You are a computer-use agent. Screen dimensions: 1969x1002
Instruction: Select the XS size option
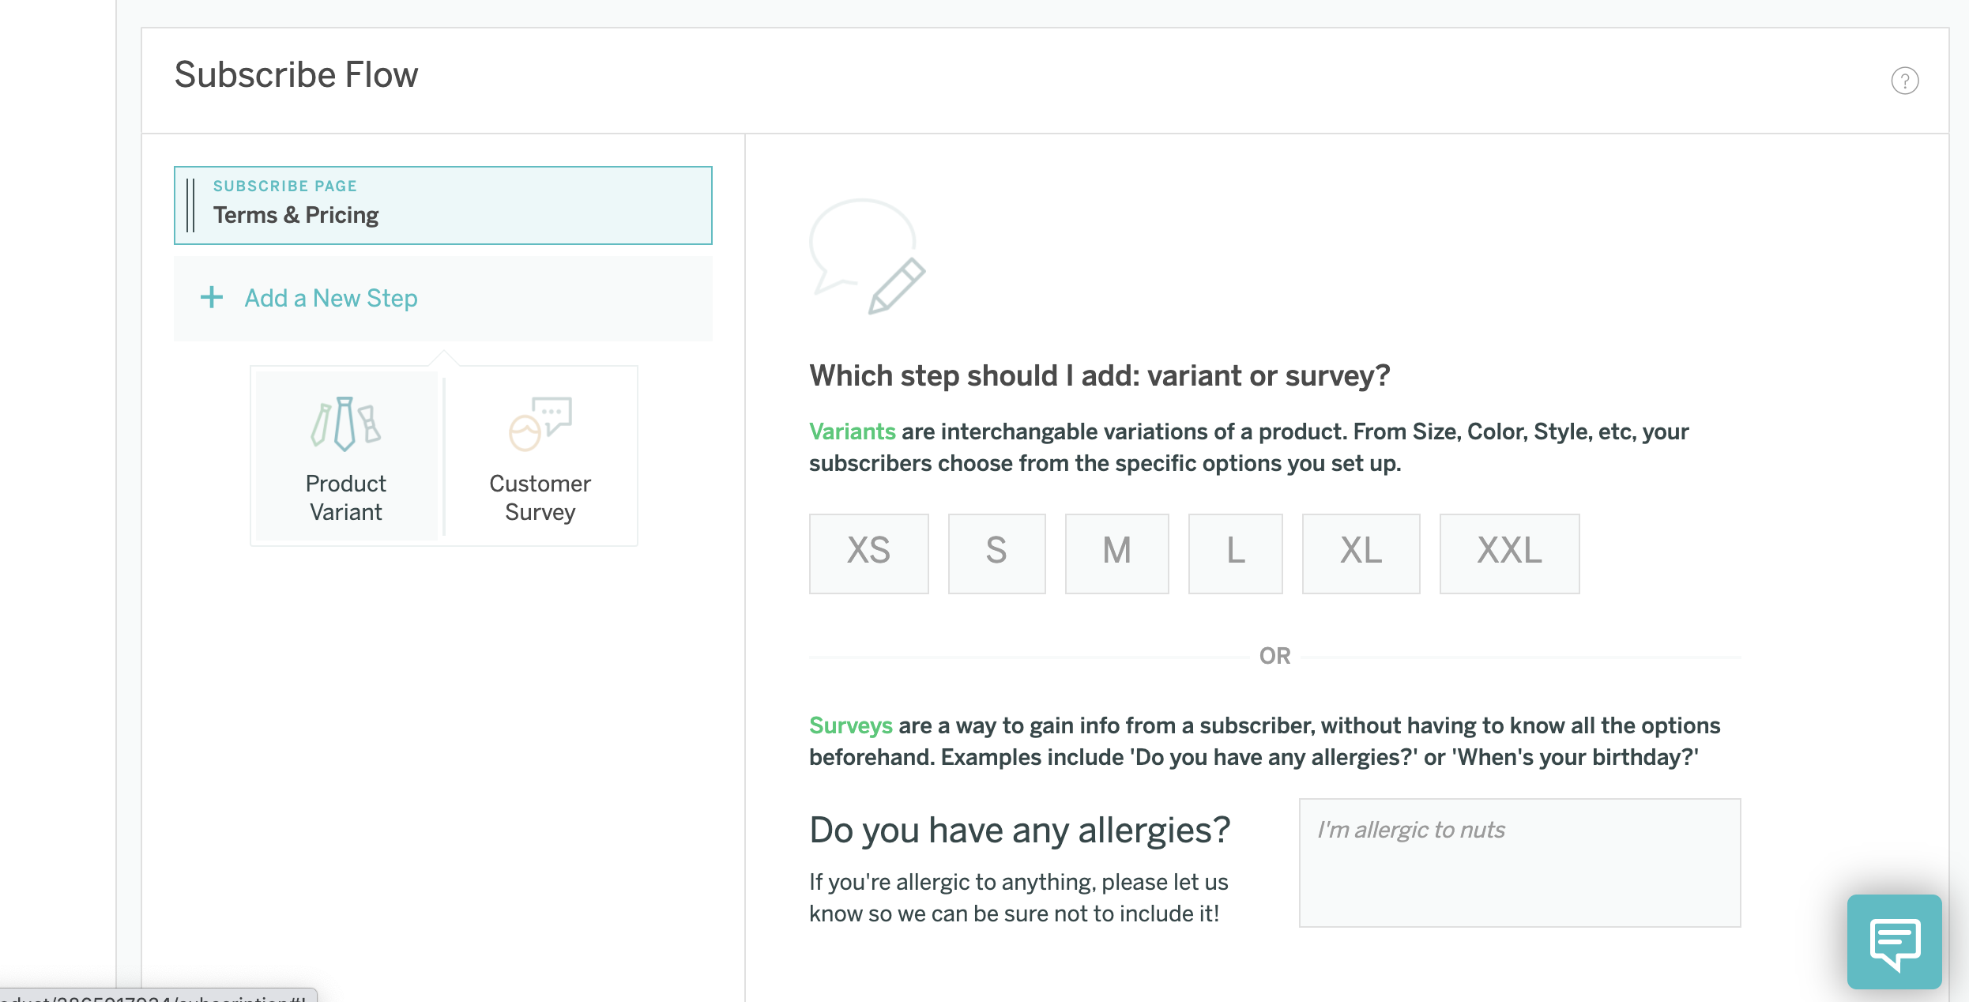[868, 553]
